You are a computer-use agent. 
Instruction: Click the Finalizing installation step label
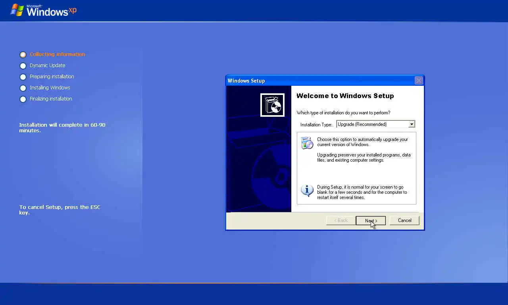click(x=51, y=99)
